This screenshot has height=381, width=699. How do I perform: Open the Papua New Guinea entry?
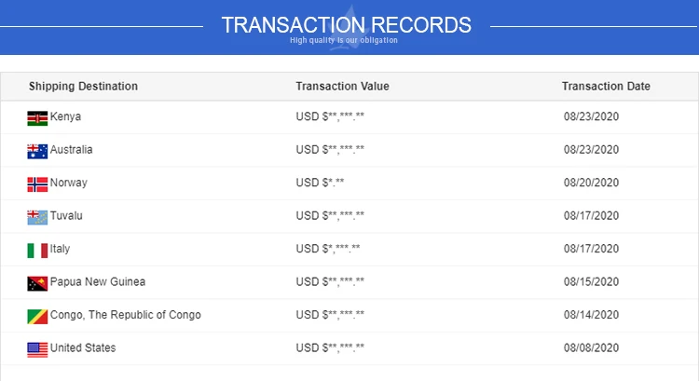[x=98, y=282]
